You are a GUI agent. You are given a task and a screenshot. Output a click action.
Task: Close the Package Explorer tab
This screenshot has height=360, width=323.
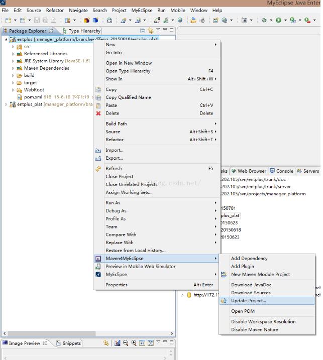pyautogui.click(x=51, y=30)
